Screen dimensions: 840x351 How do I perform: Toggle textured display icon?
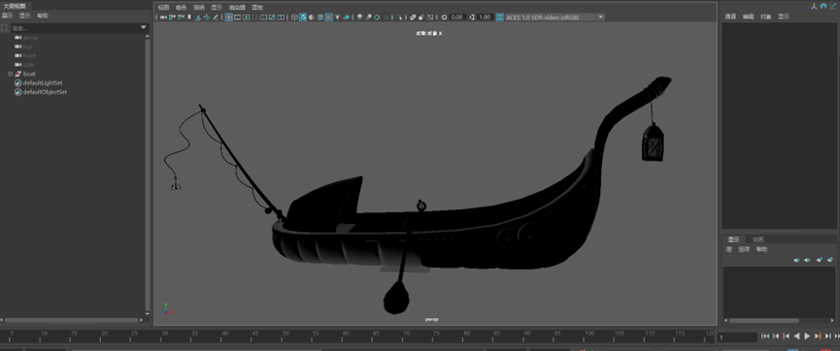[x=329, y=17]
